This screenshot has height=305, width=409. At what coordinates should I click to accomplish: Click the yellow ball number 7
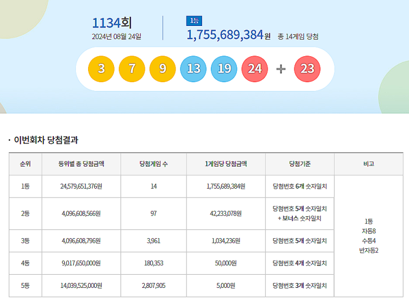(132, 69)
